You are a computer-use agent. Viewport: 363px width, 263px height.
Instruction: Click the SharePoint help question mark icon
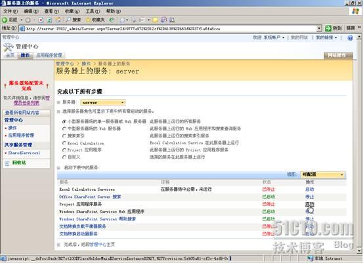(x=351, y=38)
